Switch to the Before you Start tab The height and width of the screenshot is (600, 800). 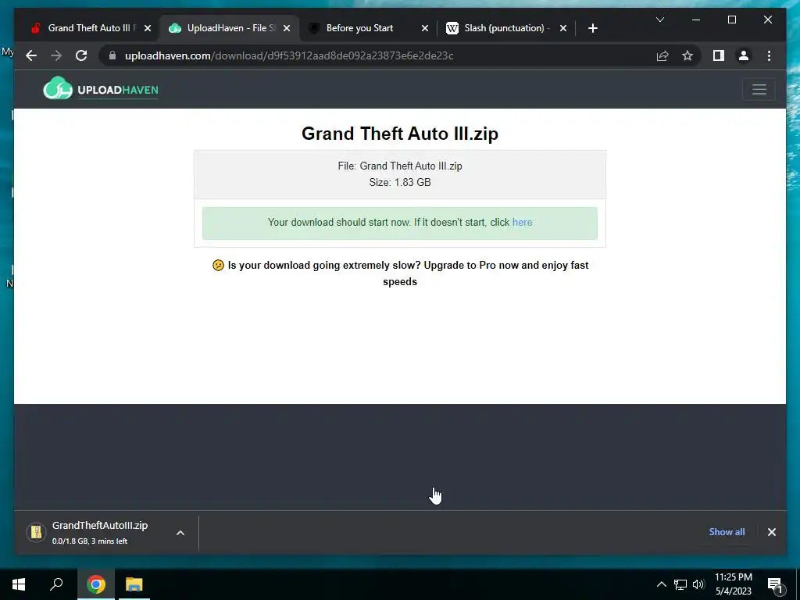pyautogui.click(x=359, y=28)
